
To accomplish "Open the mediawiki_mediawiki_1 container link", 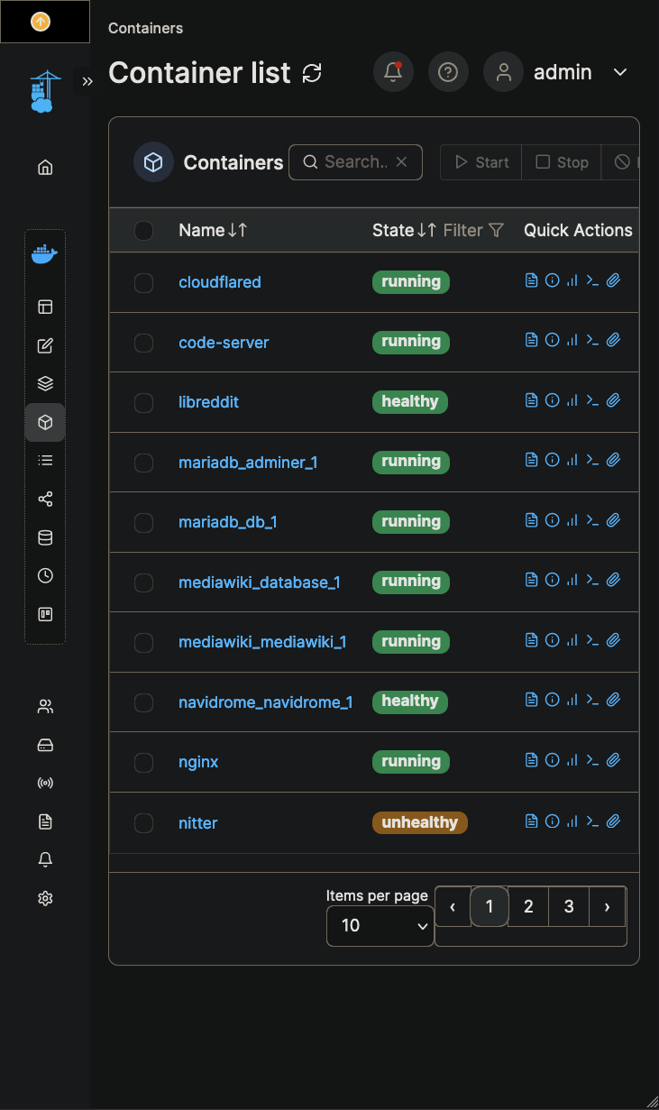I will pyautogui.click(x=262, y=642).
